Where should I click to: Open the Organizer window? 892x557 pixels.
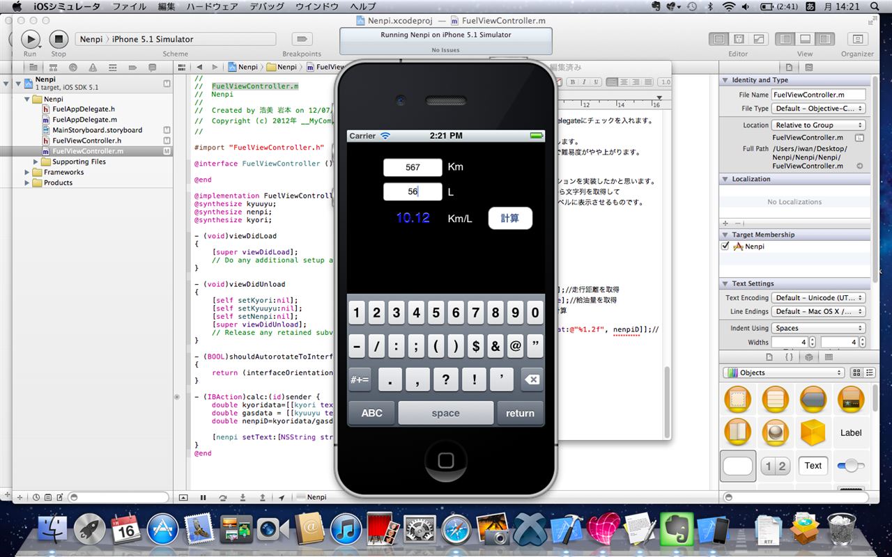click(857, 39)
